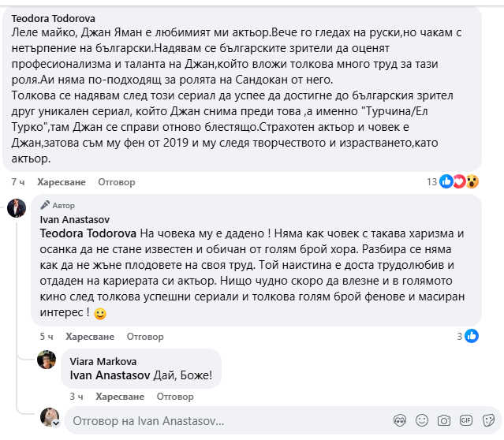Open emoji picker in reply box
The width and height of the screenshot is (504, 440).
422,419
